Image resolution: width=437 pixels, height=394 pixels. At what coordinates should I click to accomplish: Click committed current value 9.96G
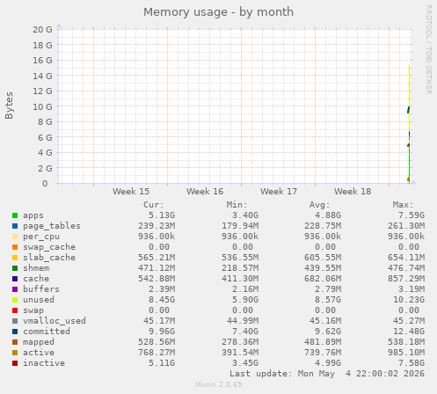click(x=162, y=332)
